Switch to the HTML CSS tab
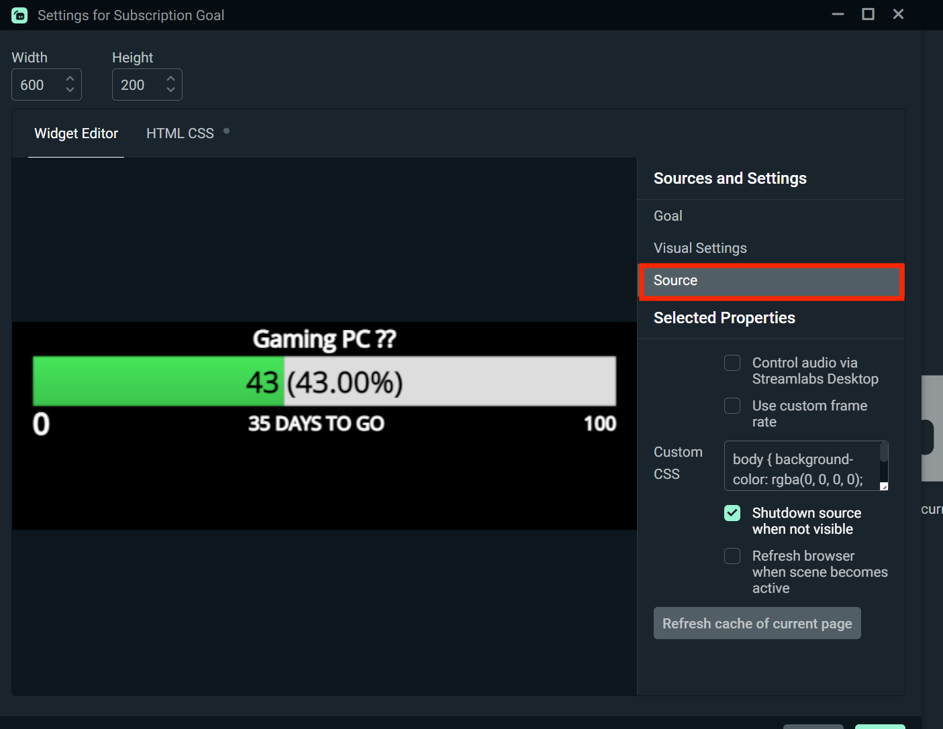This screenshot has height=729, width=943. coord(180,133)
